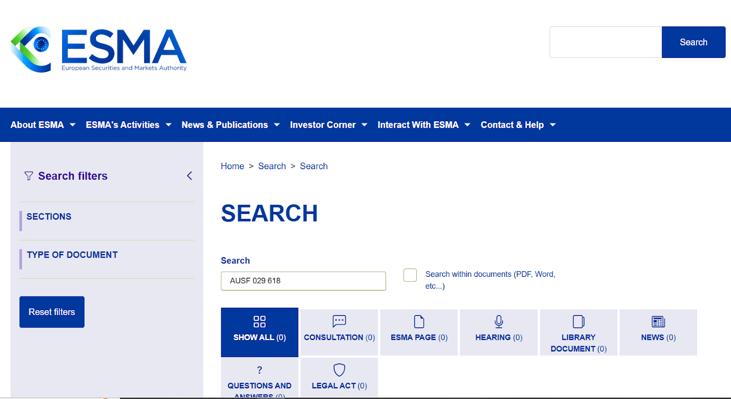Expand the Contact & Help menu arrow
The height and width of the screenshot is (399, 731).
point(553,125)
